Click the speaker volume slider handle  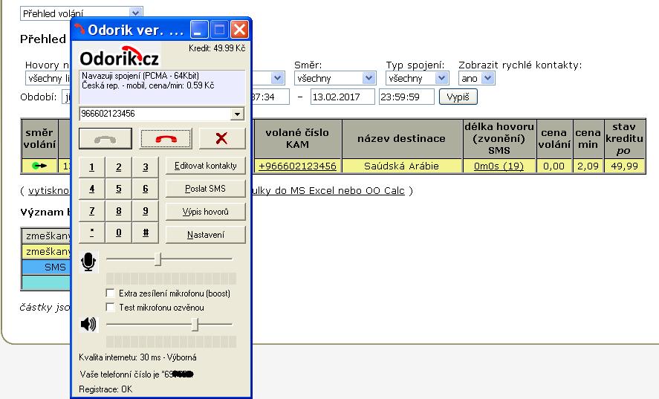(195, 324)
